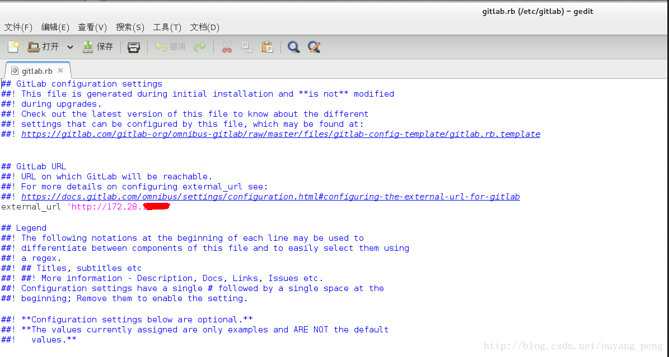This screenshot has height=357, width=669.
Task: Select the gitlab.rb tab
Action: pyautogui.click(x=37, y=71)
